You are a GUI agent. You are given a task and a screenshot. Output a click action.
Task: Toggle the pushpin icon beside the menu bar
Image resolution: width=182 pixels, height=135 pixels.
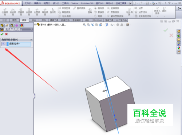[x=130, y=3]
